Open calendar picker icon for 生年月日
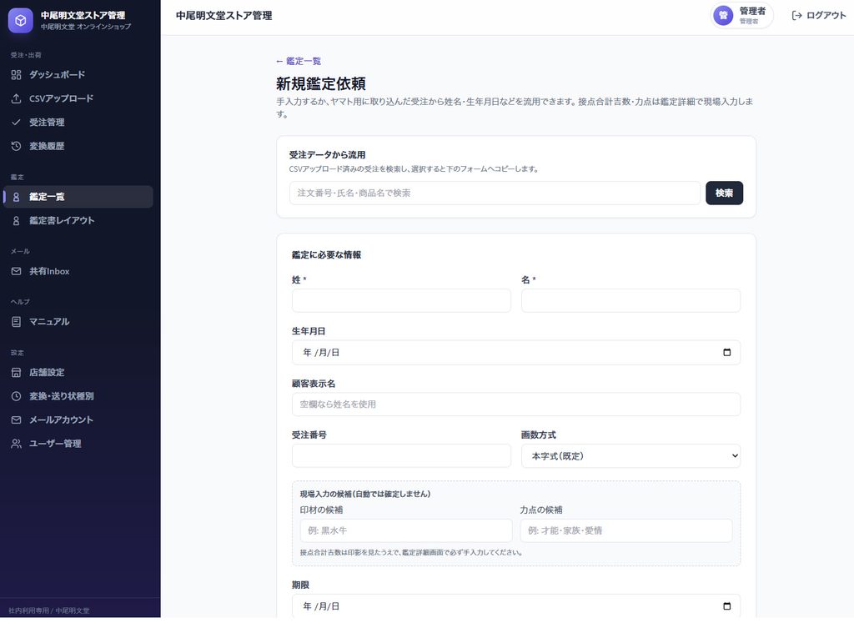 [726, 352]
